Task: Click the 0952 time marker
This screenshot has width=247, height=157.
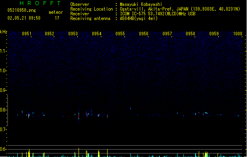Action: (x=49, y=33)
